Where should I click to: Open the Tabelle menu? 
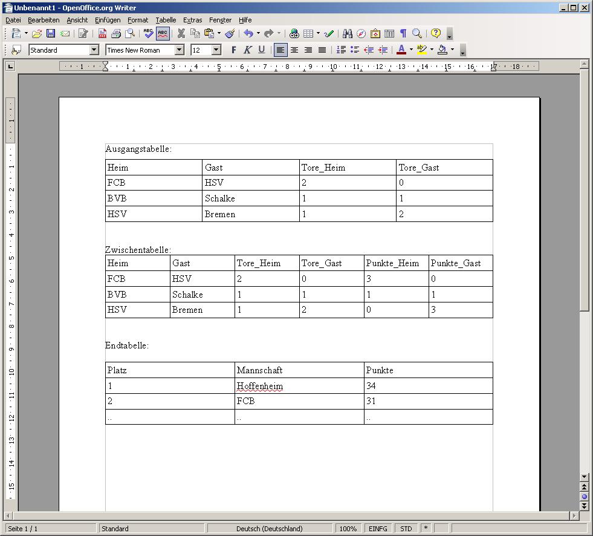(x=166, y=20)
